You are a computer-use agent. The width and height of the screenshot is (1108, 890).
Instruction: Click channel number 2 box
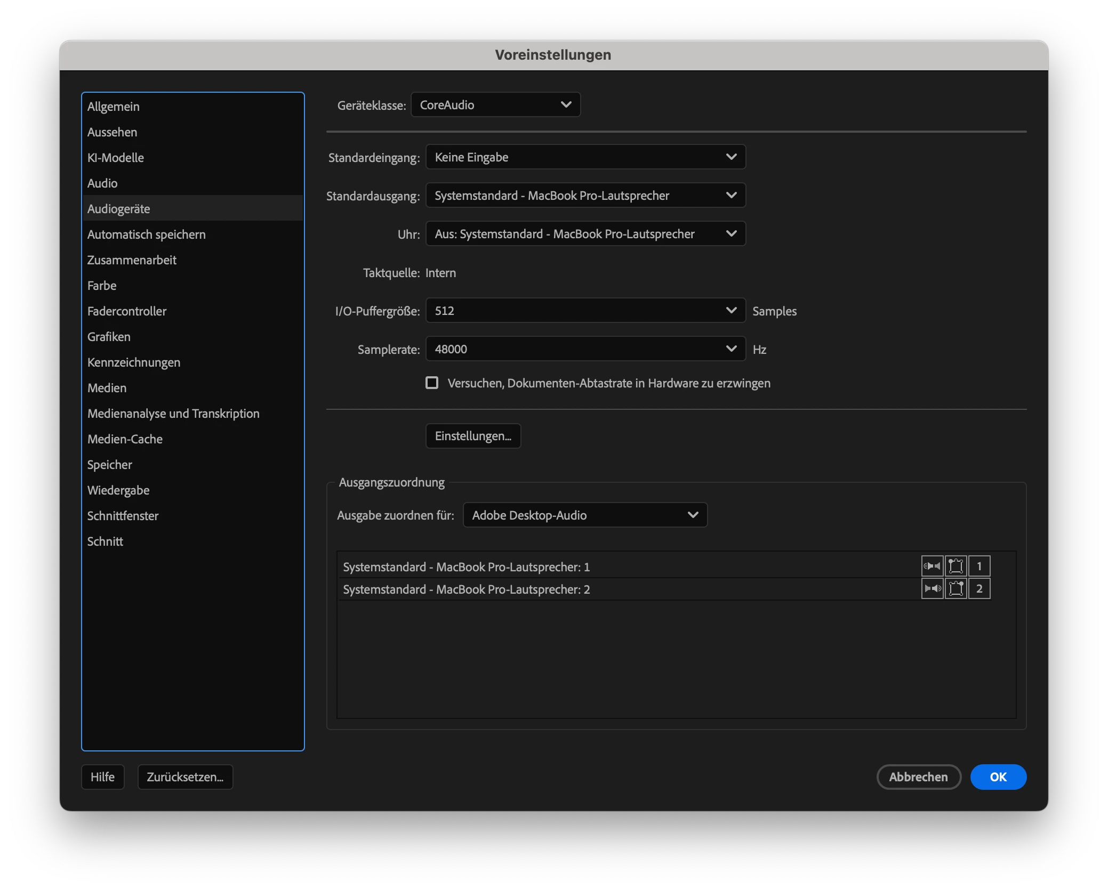[979, 589]
